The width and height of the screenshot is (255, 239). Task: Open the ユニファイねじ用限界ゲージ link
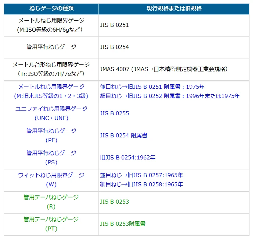(x=51, y=109)
